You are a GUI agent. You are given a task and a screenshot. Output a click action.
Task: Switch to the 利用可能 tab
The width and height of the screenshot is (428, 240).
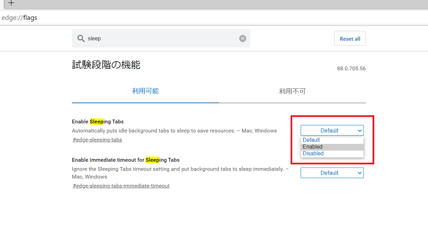(145, 91)
